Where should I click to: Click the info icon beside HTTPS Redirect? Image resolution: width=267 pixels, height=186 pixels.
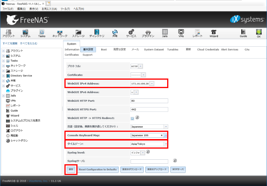137,118
